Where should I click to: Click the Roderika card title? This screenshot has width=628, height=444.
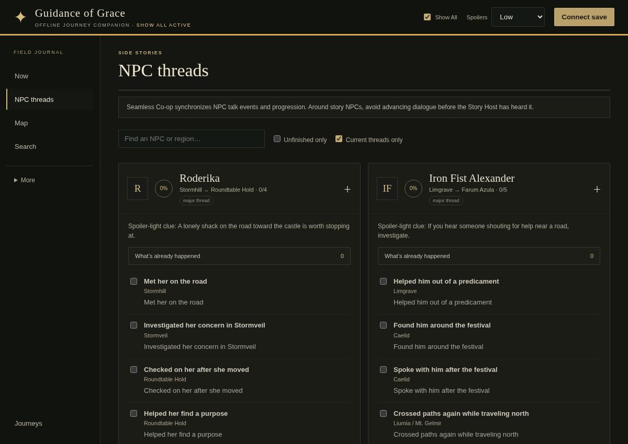click(x=200, y=178)
